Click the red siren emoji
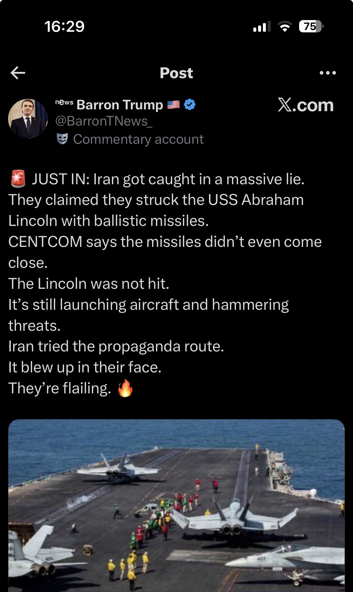Viewport: 353px width, 592px height. [18, 179]
